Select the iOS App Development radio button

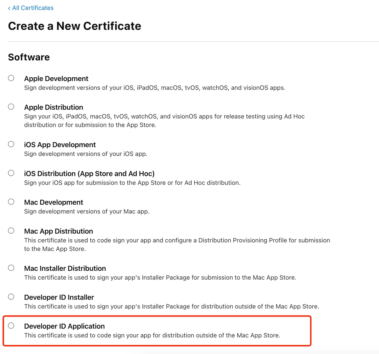pyautogui.click(x=11, y=144)
